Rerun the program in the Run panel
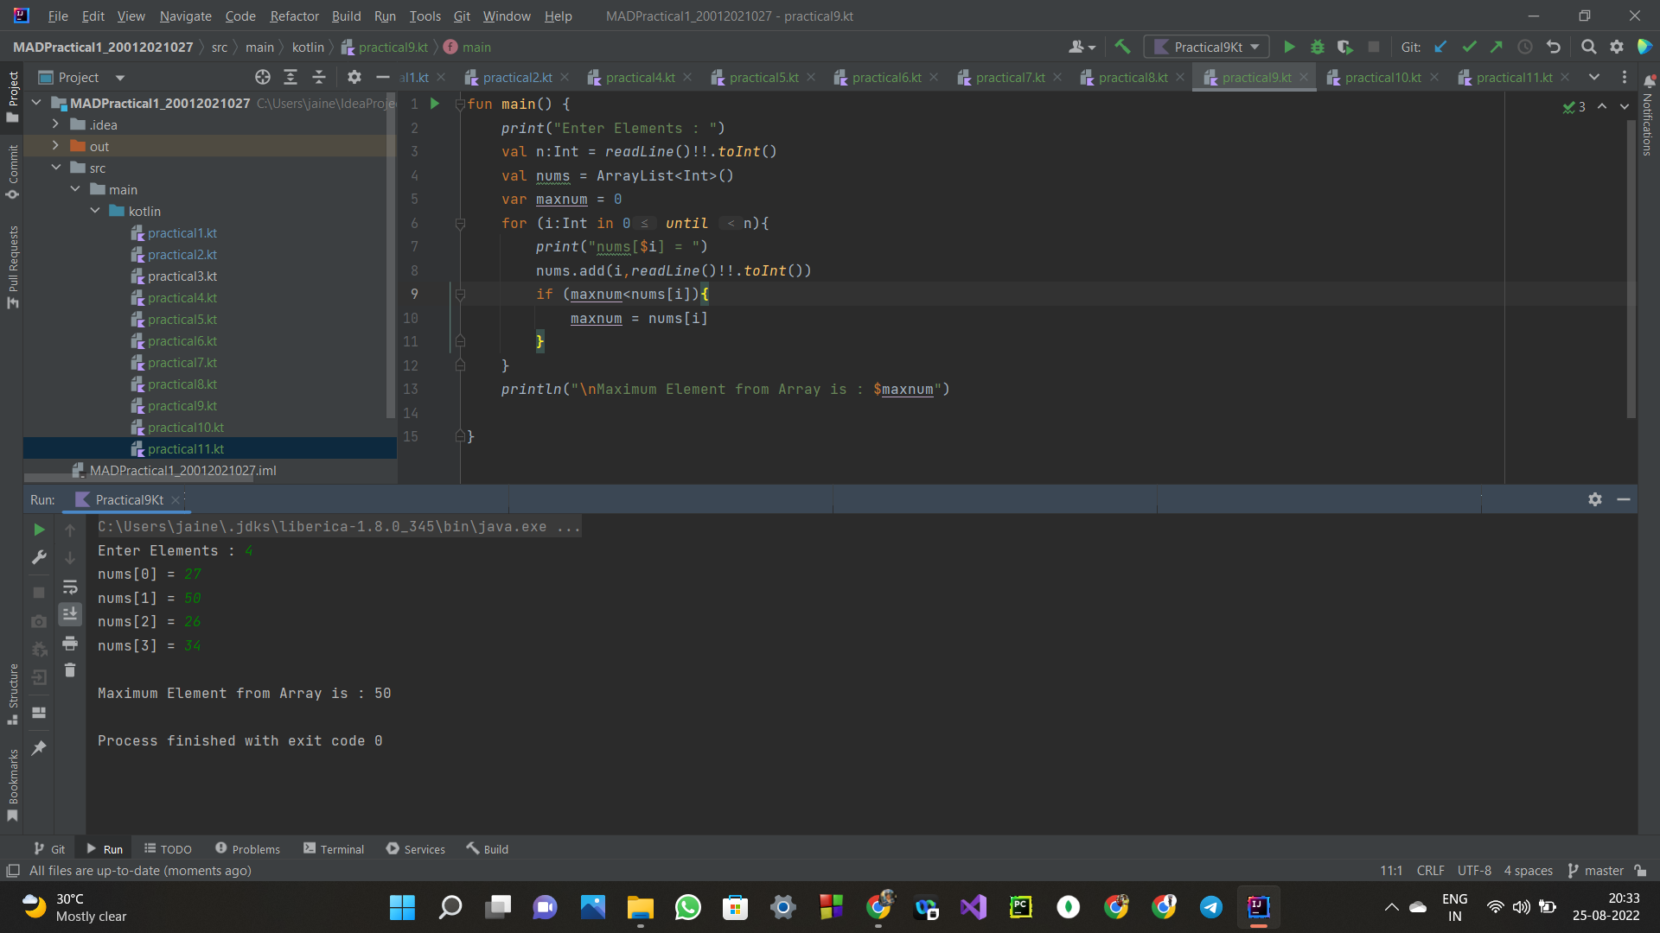The image size is (1660, 933). coord(40,530)
